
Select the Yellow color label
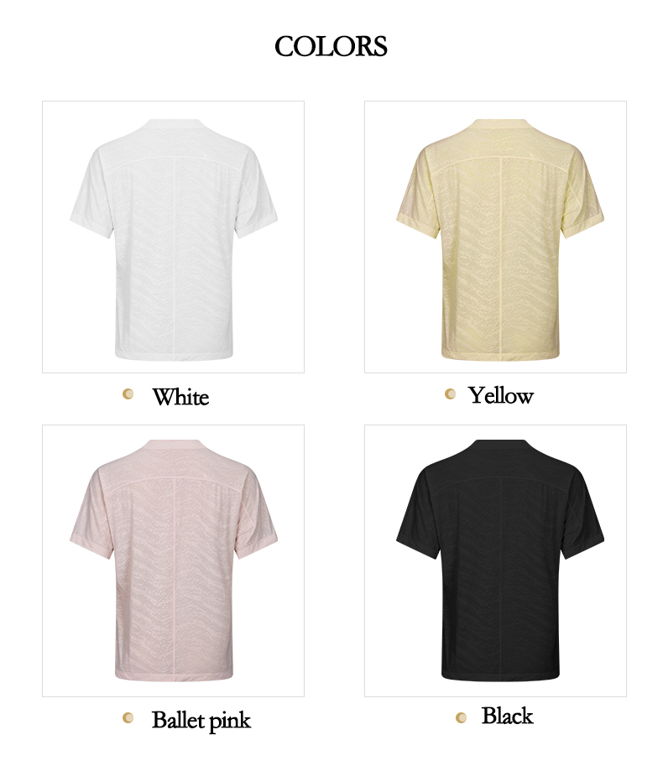pyautogui.click(x=501, y=395)
